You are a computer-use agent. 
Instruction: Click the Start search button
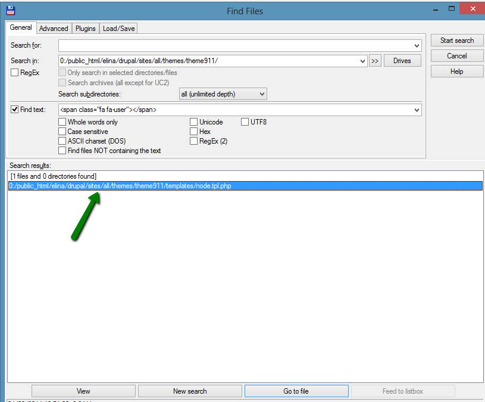pyautogui.click(x=456, y=40)
